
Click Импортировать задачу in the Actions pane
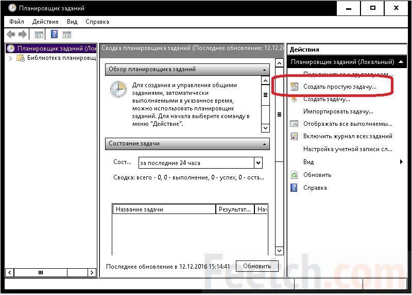point(338,111)
